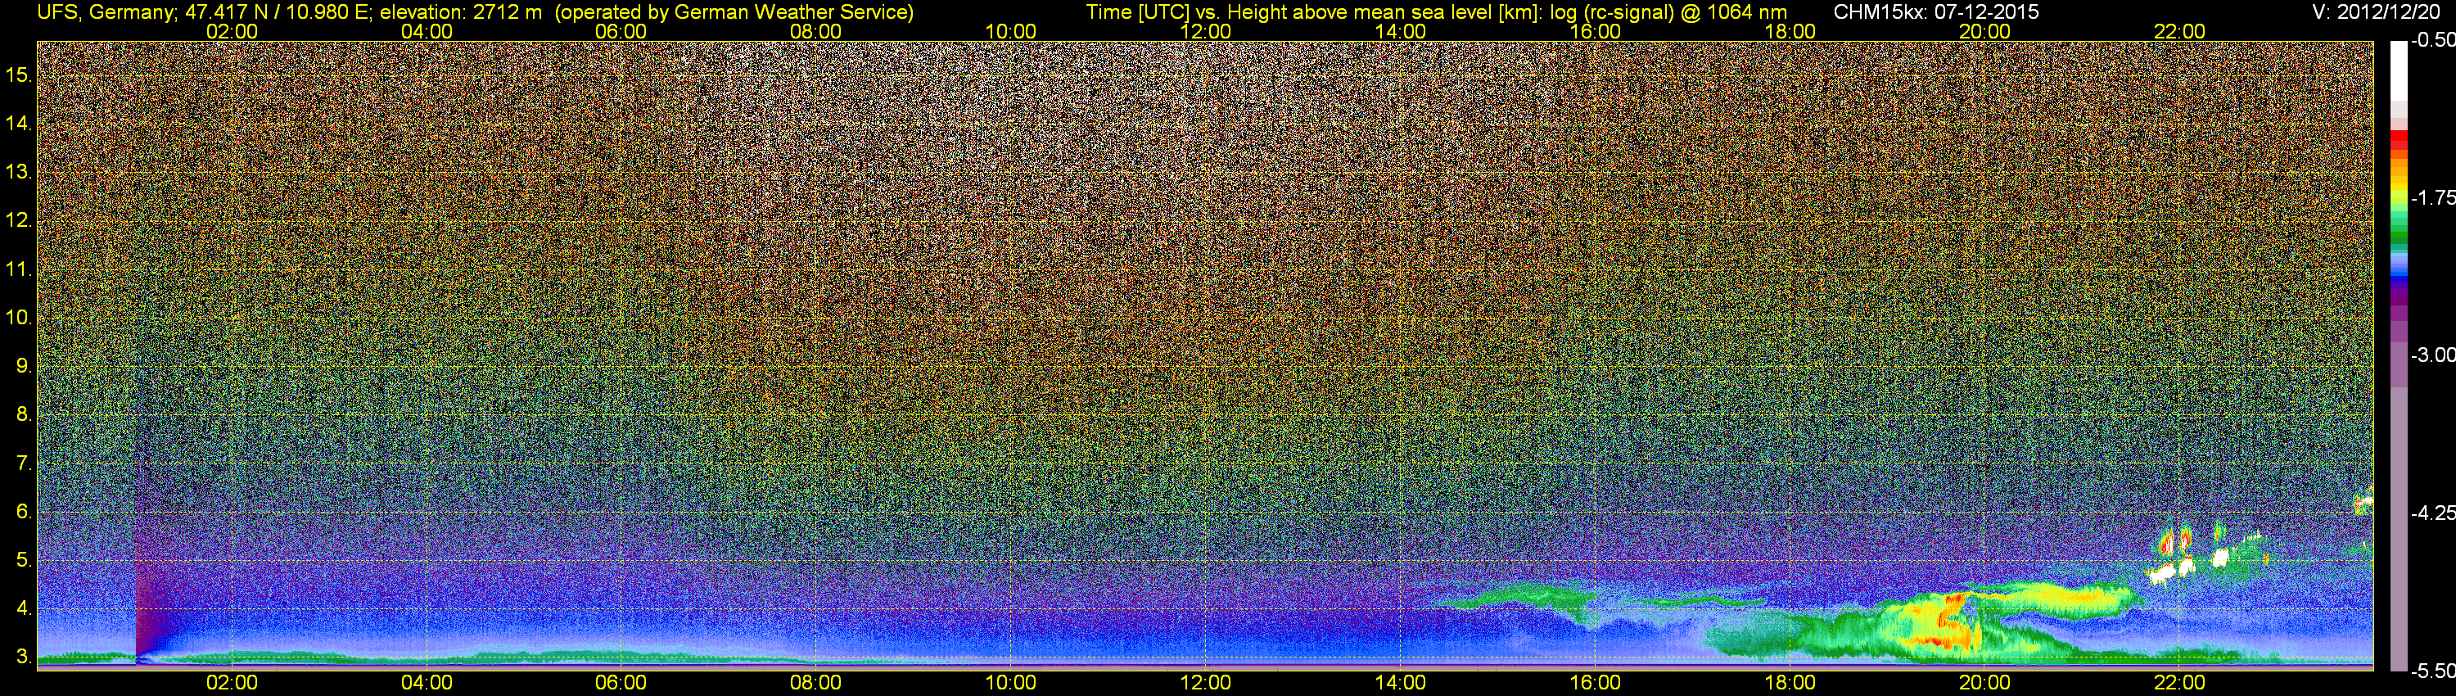
Task: Click the -5.50 color scale label
Action: [x=2432, y=671]
